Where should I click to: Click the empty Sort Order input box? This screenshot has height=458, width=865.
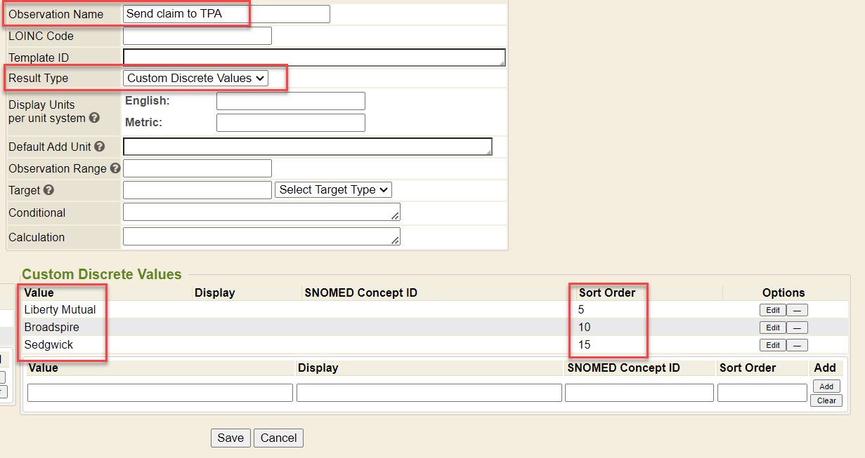pos(762,393)
